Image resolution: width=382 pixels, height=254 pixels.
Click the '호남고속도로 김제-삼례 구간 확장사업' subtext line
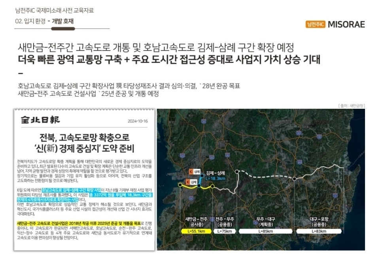click(129, 86)
